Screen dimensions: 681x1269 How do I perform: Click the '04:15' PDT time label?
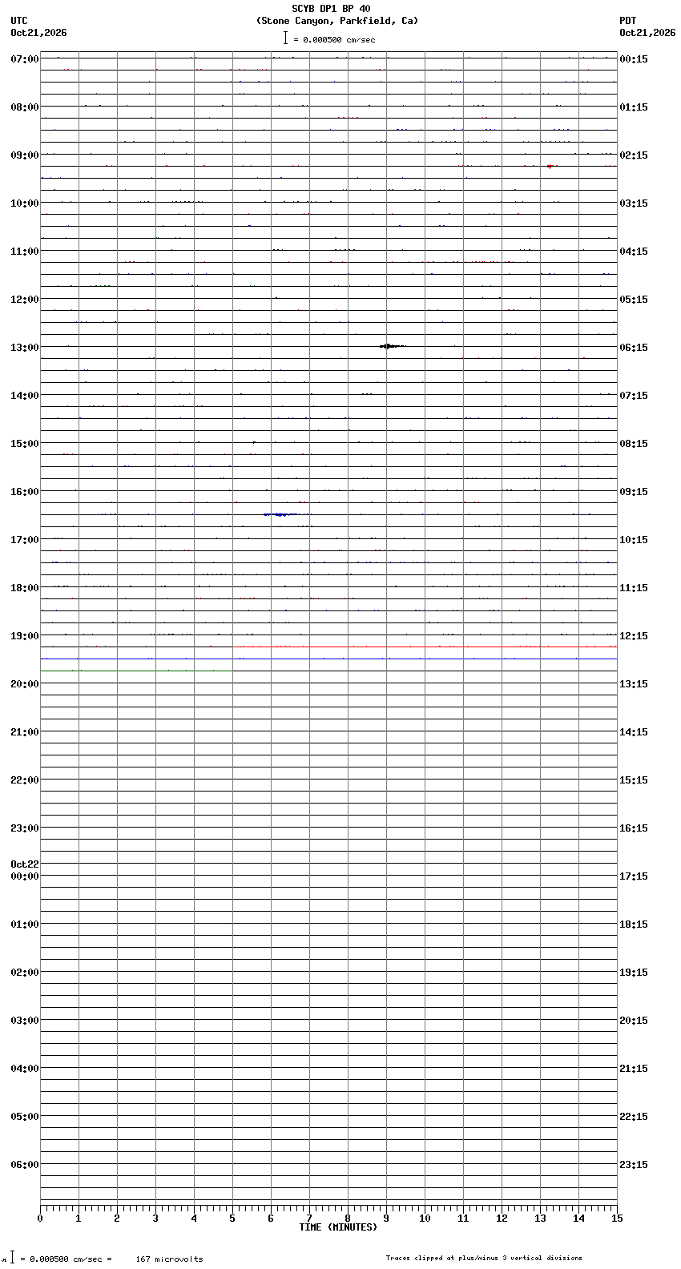point(634,252)
